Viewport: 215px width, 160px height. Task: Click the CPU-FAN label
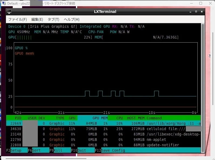(x=96, y=32)
